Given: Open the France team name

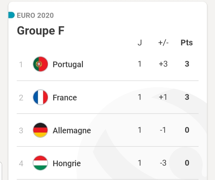Looking at the screenshot, I should click(x=65, y=97).
